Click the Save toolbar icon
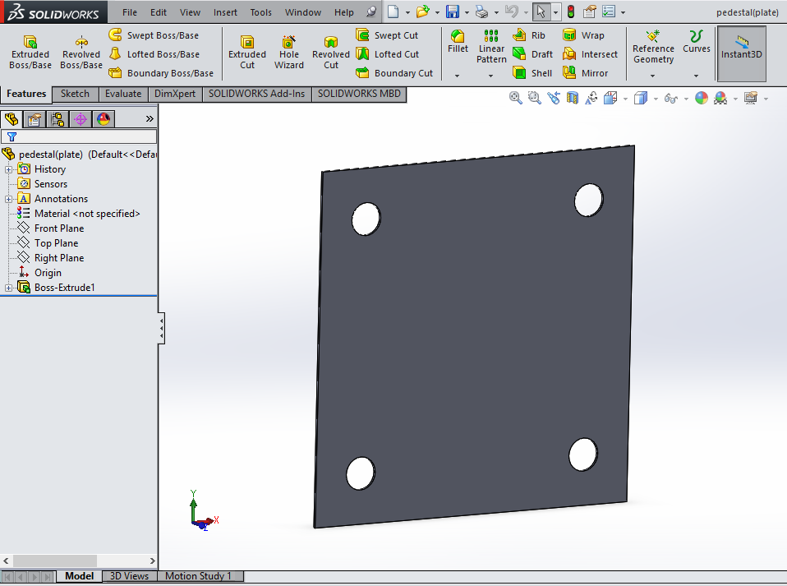 [x=452, y=12]
